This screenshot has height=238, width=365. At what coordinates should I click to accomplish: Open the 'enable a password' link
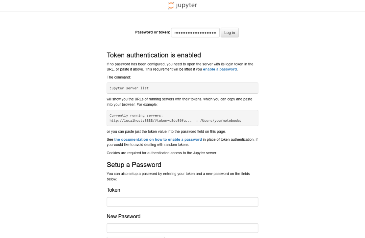click(220, 69)
